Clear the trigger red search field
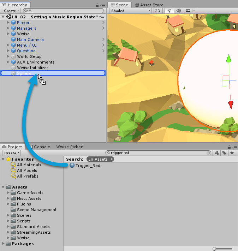Viewport: 238px width, 251px height. point(208,153)
